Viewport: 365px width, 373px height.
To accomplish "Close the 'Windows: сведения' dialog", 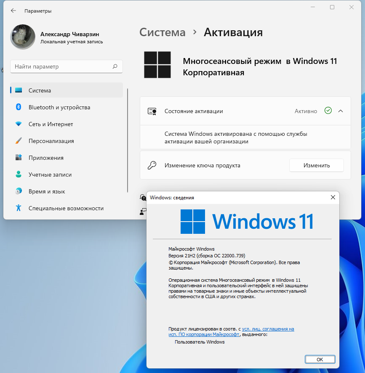I will (x=333, y=197).
